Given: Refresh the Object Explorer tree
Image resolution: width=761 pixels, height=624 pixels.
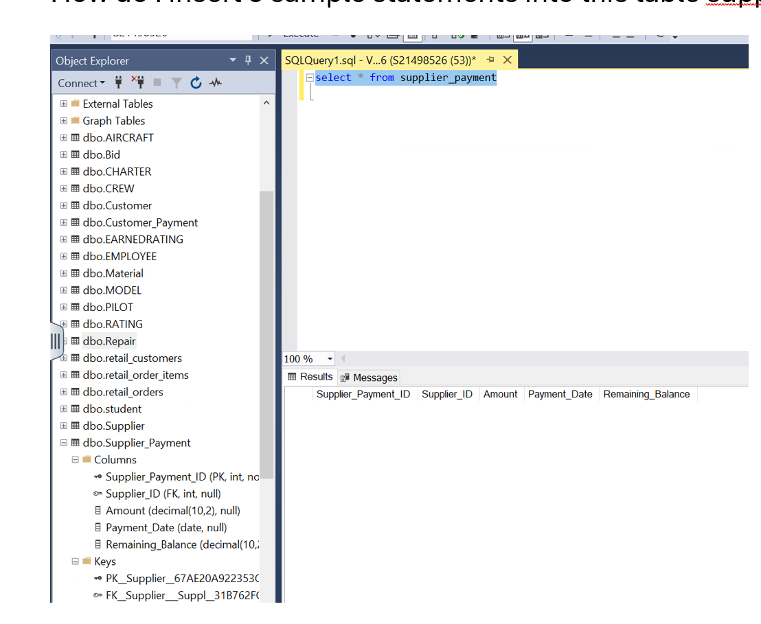Looking at the screenshot, I should click(x=196, y=82).
